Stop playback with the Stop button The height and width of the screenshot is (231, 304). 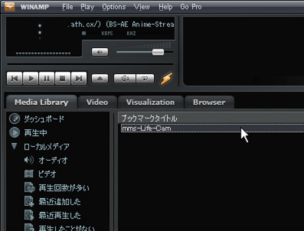click(62, 79)
